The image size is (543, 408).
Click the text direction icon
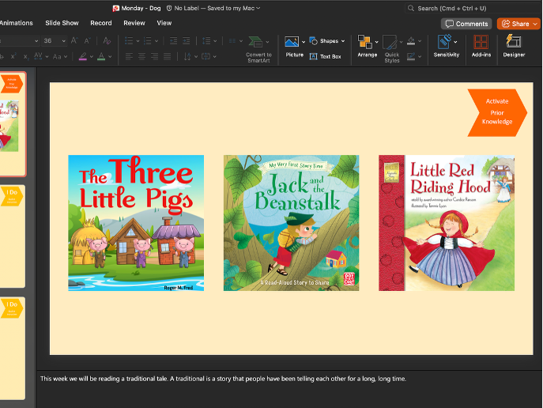click(187, 56)
